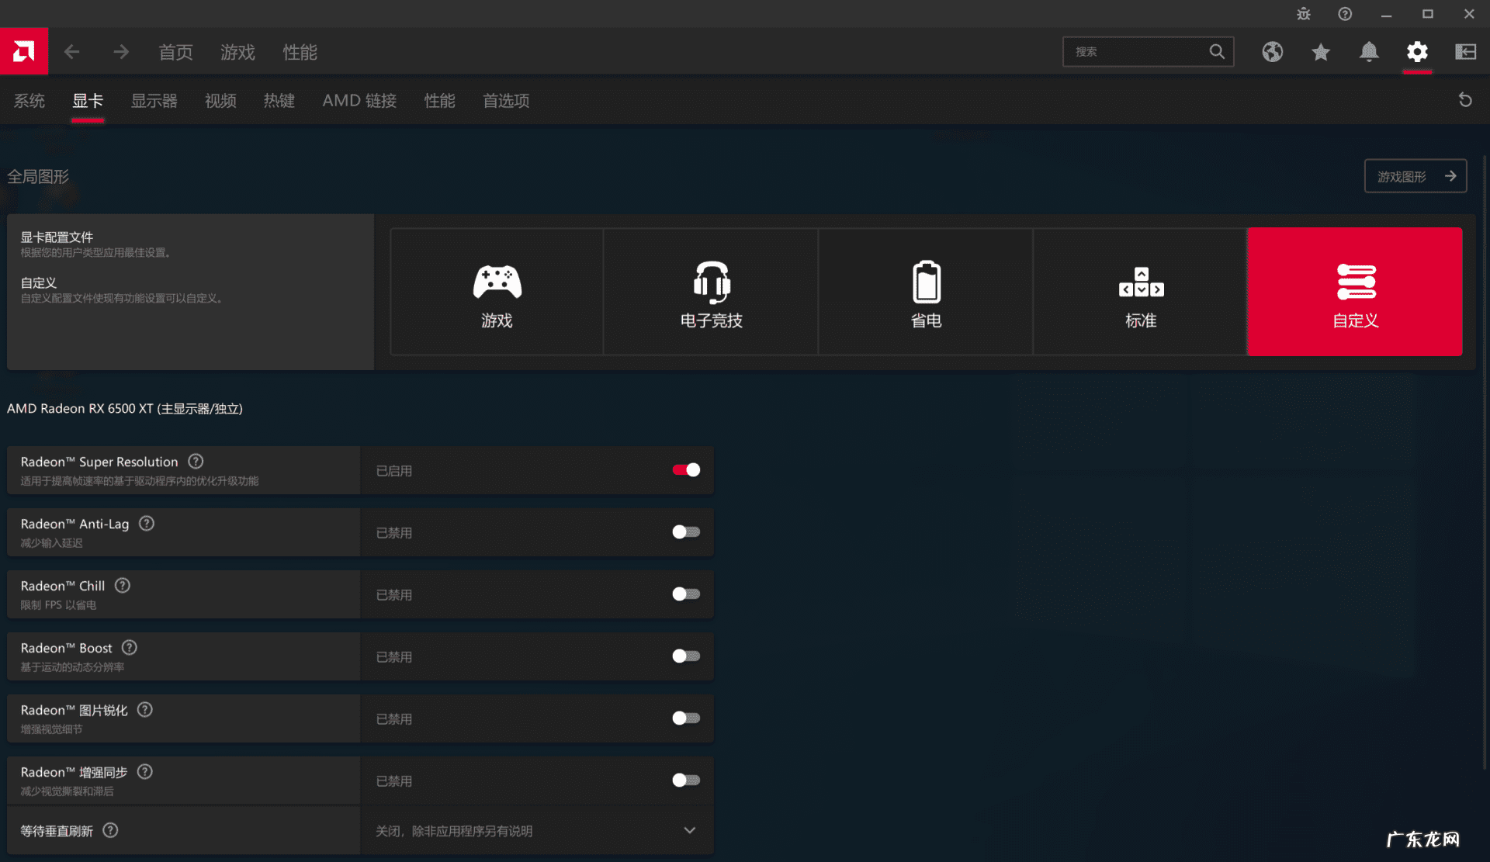Screen dimensions: 1490x862
Task: Click the AMD logo home icon
Action: tap(23, 51)
